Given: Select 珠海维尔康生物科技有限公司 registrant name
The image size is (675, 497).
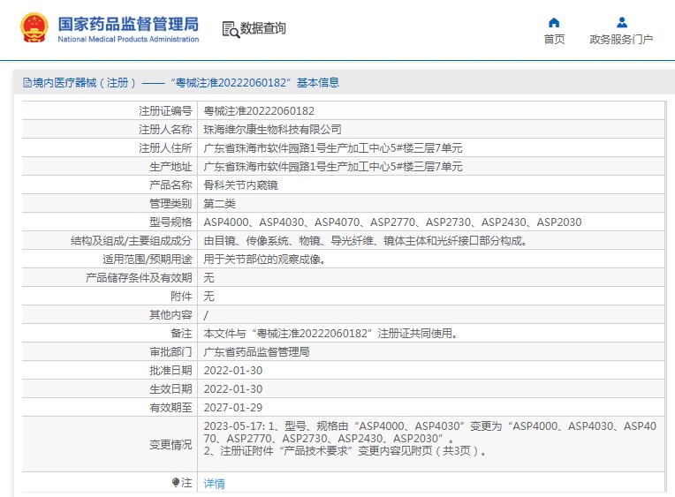Looking at the screenshot, I should (x=272, y=130).
